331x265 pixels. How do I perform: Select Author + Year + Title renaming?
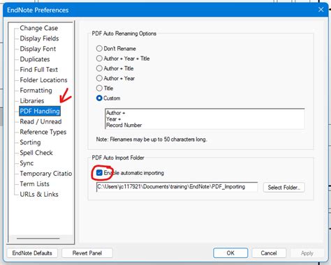(x=99, y=59)
